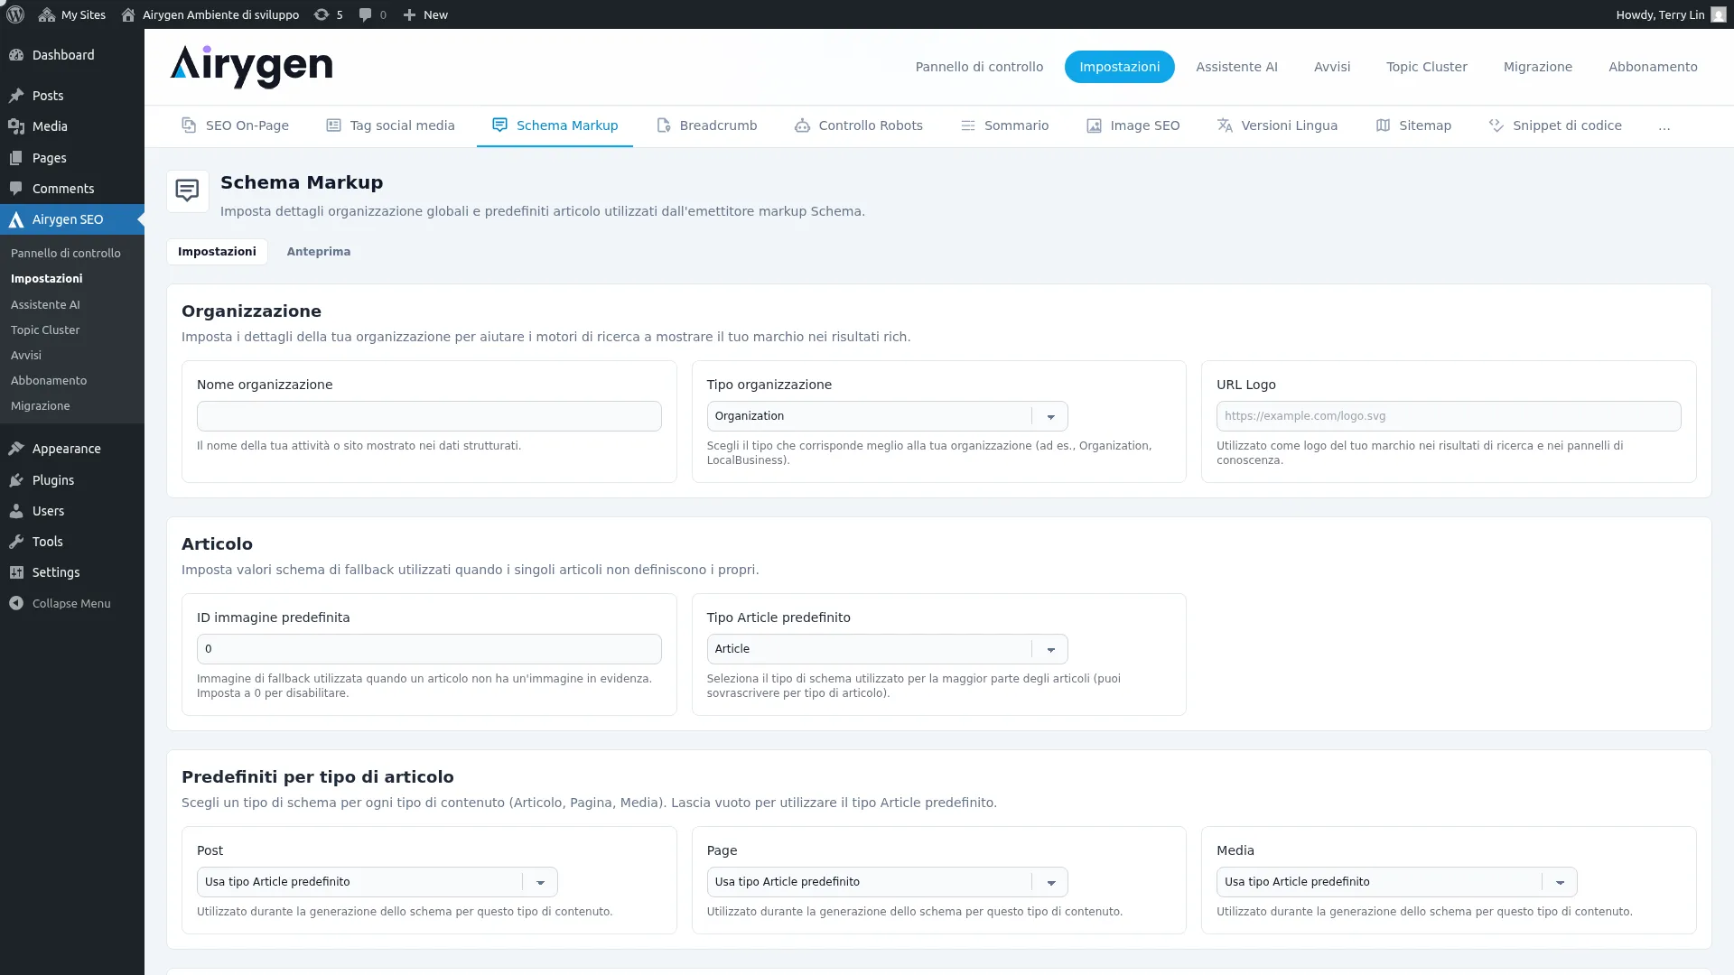This screenshot has width=1734, height=975.
Task: Open Assistente AI in top nav
Action: pos(1236,67)
